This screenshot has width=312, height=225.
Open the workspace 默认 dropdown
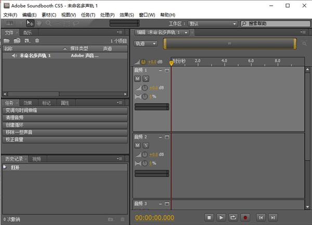212,24
